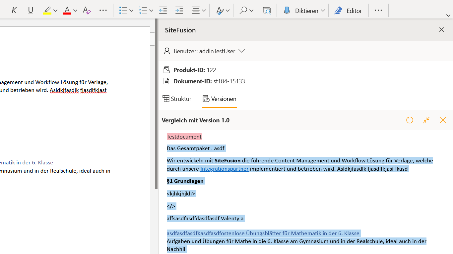Image resolution: width=453 pixels, height=254 pixels.
Task: Increase paragraph indent
Action: (179, 11)
